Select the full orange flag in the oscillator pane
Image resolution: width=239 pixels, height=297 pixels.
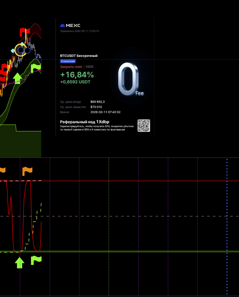click(27, 171)
